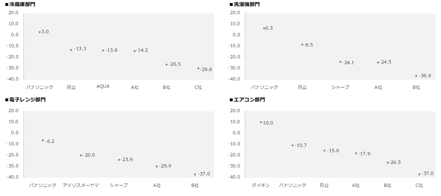Click the -37.0 B社 marker in 電子レンジ部門
This screenshot has width=441, height=196.
[x=195, y=174]
